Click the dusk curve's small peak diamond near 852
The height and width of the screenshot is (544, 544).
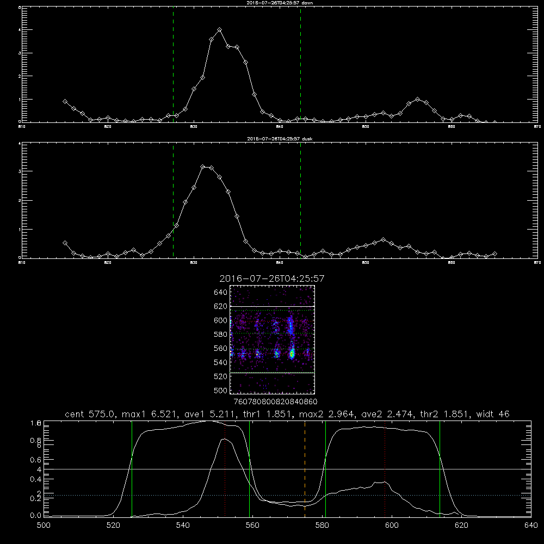pos(383,239)
